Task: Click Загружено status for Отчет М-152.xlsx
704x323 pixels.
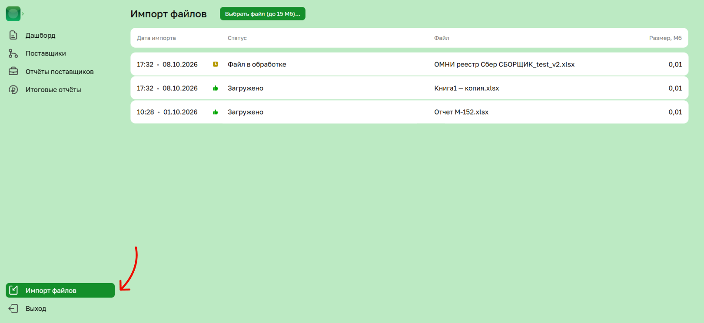Action: tap(246, 112)
